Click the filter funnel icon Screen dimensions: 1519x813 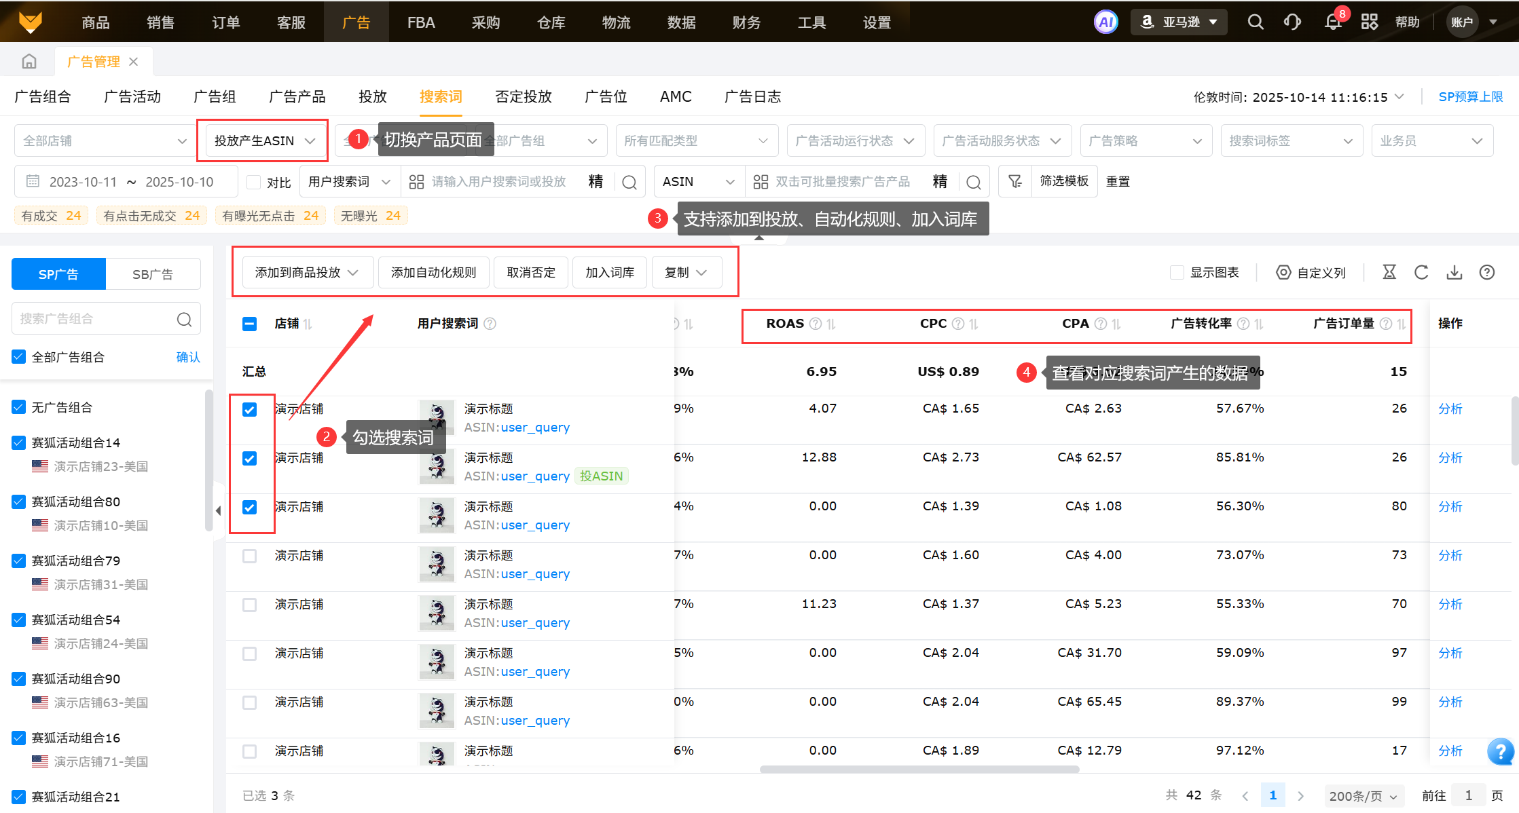1015,181
